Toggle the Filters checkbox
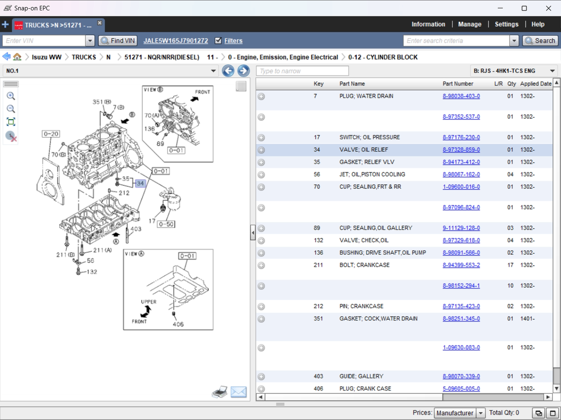This screenshot has height=420, width=561. click(219, 40)
